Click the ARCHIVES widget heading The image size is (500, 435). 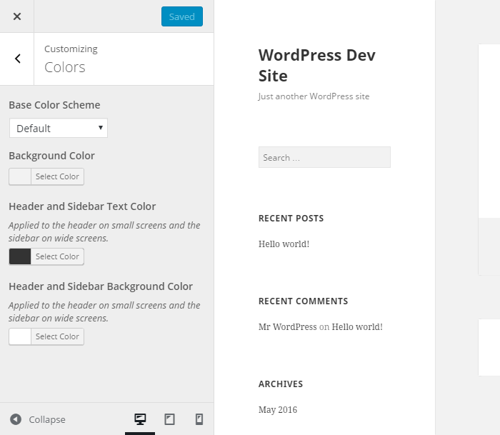pos(281,384)
